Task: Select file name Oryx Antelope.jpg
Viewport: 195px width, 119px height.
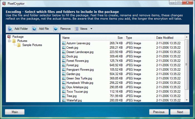Action: click(77, 87)
